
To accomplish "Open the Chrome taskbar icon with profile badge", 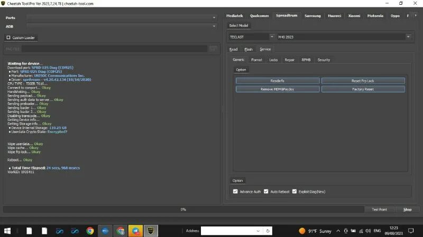I will click(x=121, y=231).
